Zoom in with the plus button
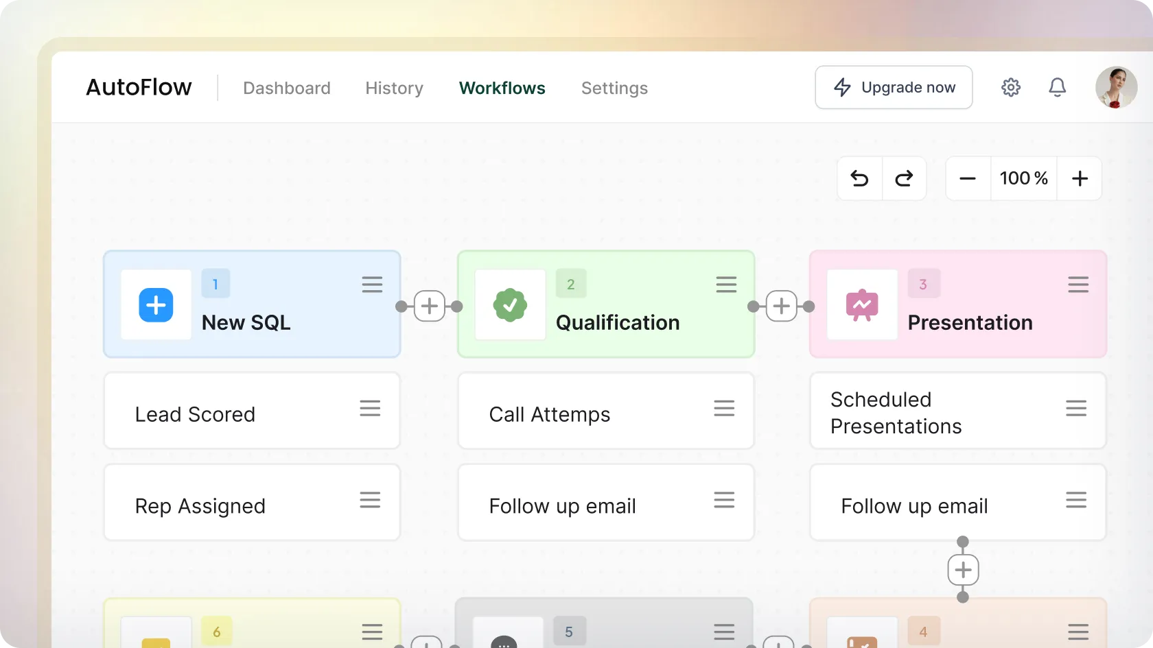 (1080, 179)
